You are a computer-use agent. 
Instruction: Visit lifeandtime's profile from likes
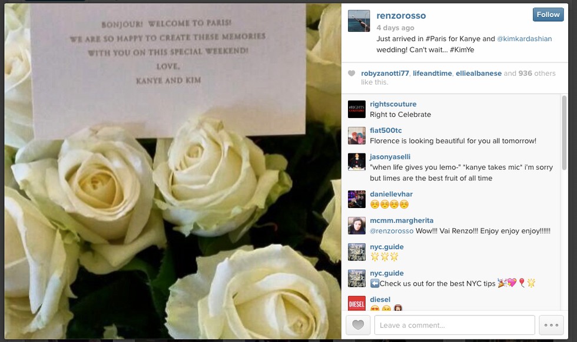click(x=432, y=73)
